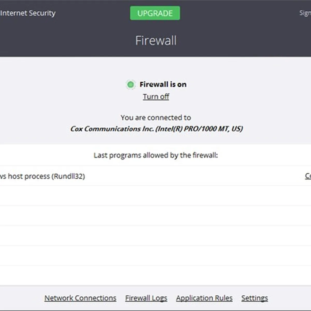This screenshot has height=311, width=311.
Task: Turn off the firewall via link
Action: pos(156,97)
